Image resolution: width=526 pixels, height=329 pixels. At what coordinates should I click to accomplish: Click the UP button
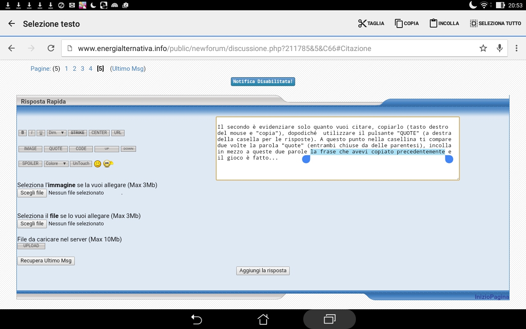tap(107, 149)
